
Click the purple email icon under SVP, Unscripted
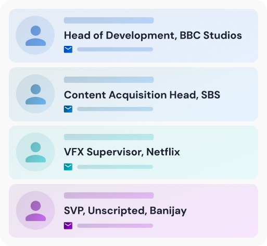(x=68, y=226)
